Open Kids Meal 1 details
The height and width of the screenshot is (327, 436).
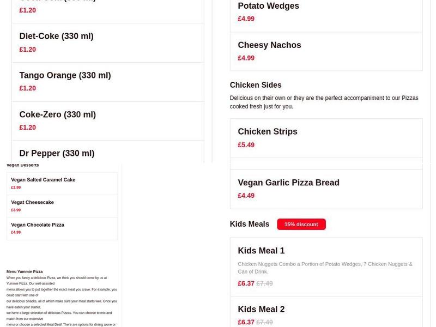coord(262,251)
